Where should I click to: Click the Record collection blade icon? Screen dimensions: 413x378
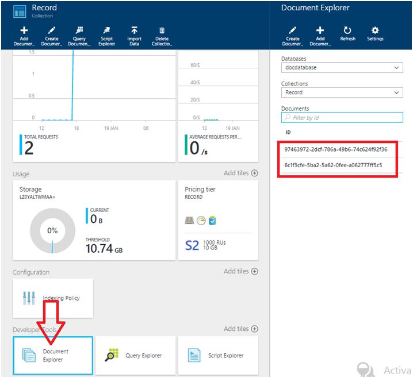pyautogui.click(x=20, y=11)
